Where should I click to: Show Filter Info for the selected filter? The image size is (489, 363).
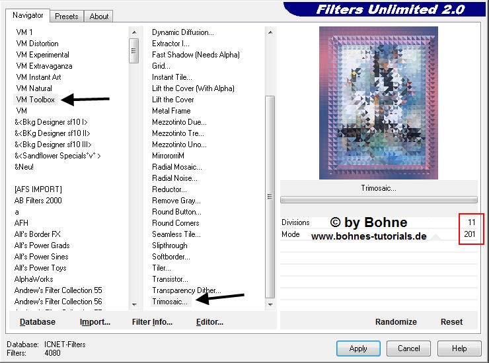pyautogui.click(x=152, y=322)
